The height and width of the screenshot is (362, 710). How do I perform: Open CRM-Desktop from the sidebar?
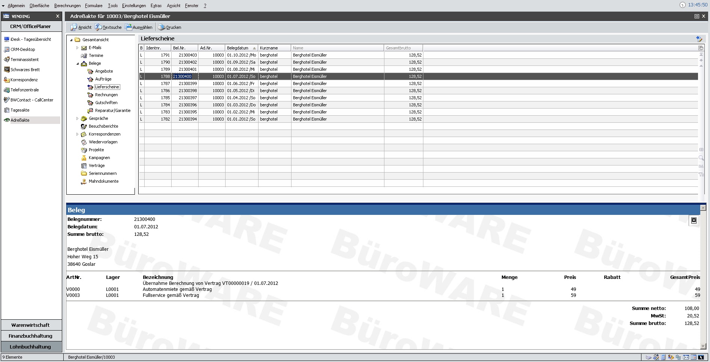(x=19, y=49)
